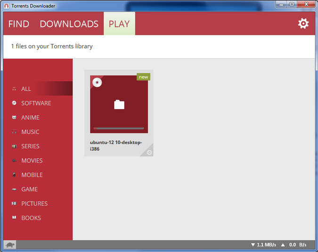Open the ubuntu torrent tile options gear
The width and height of the screenshot is (318, 252).
(149, 152)
